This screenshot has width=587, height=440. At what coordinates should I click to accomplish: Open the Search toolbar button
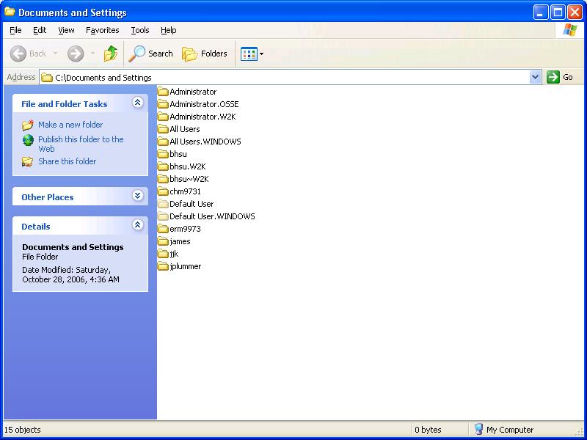click(x=151, y=54)
